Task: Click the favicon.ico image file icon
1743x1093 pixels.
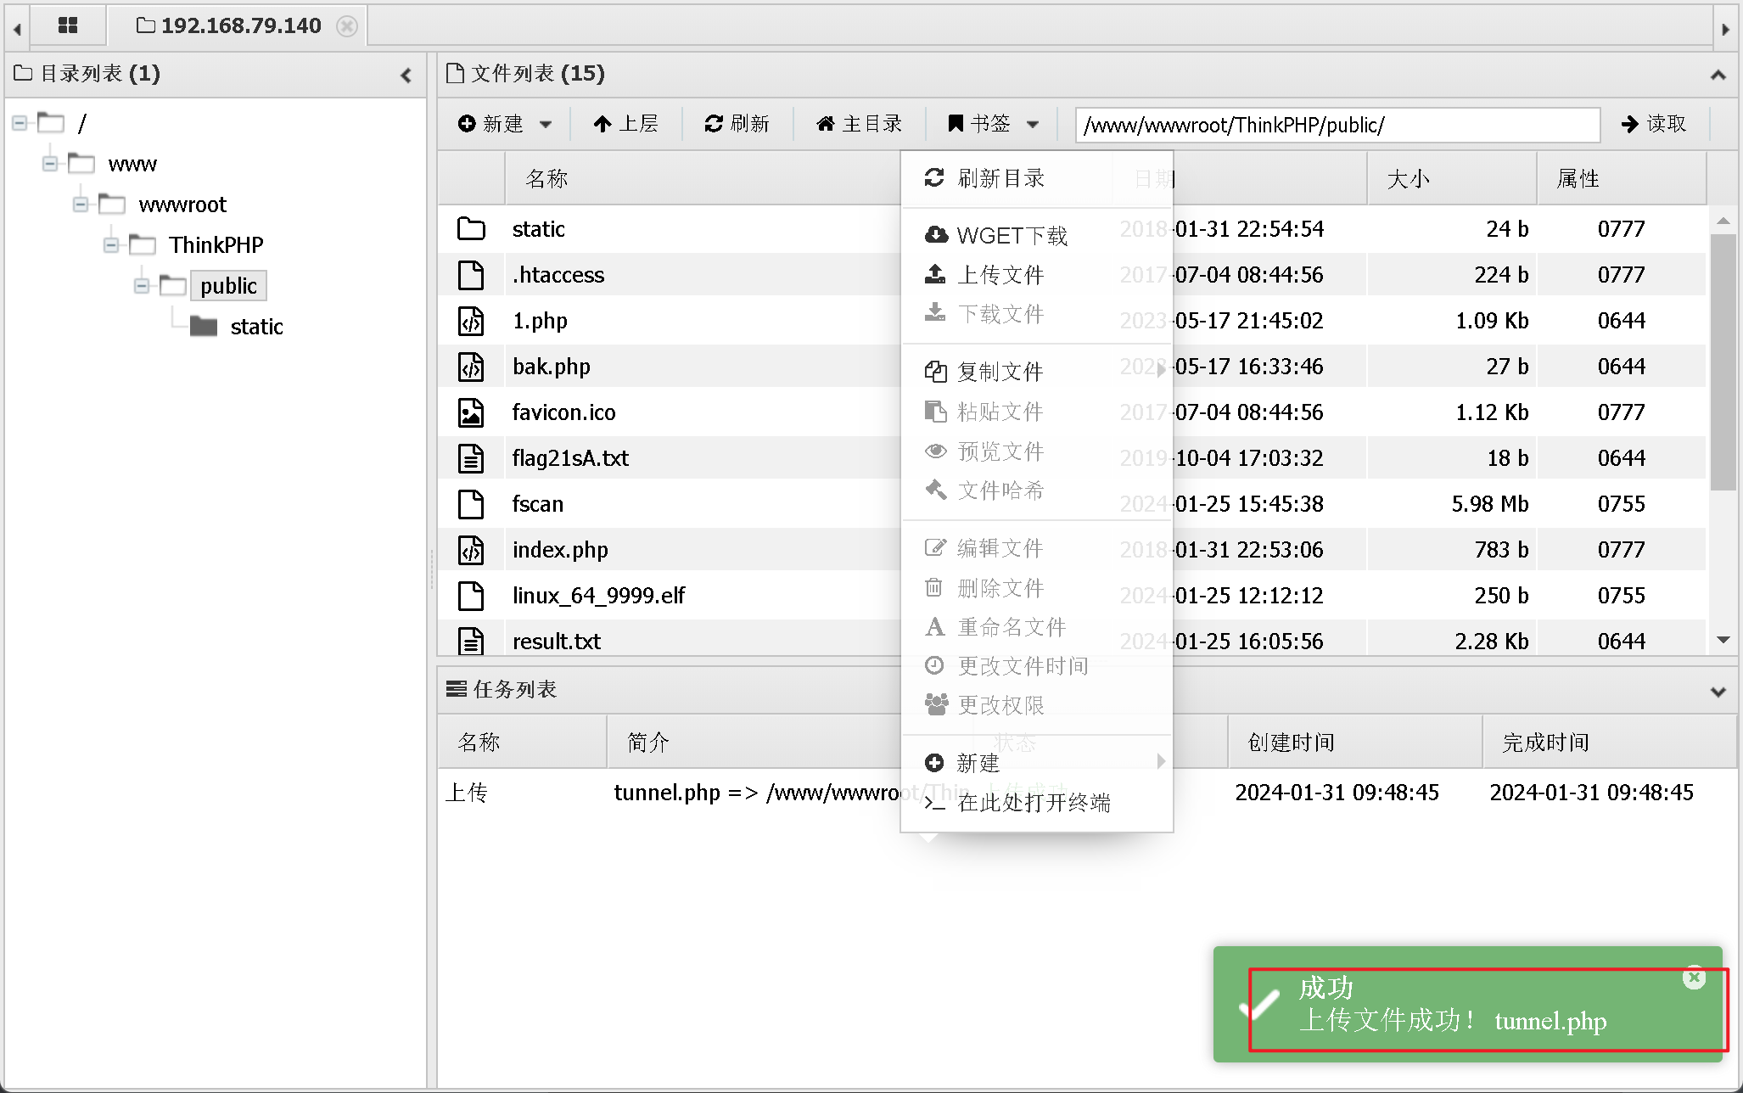Action: (471, 412)
